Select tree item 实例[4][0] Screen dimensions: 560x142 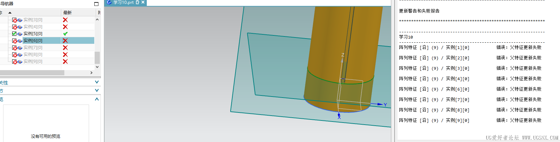coord(33,27)
